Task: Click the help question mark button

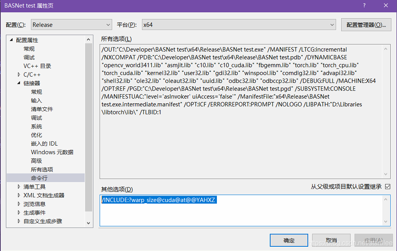Action: pos(364,6)
